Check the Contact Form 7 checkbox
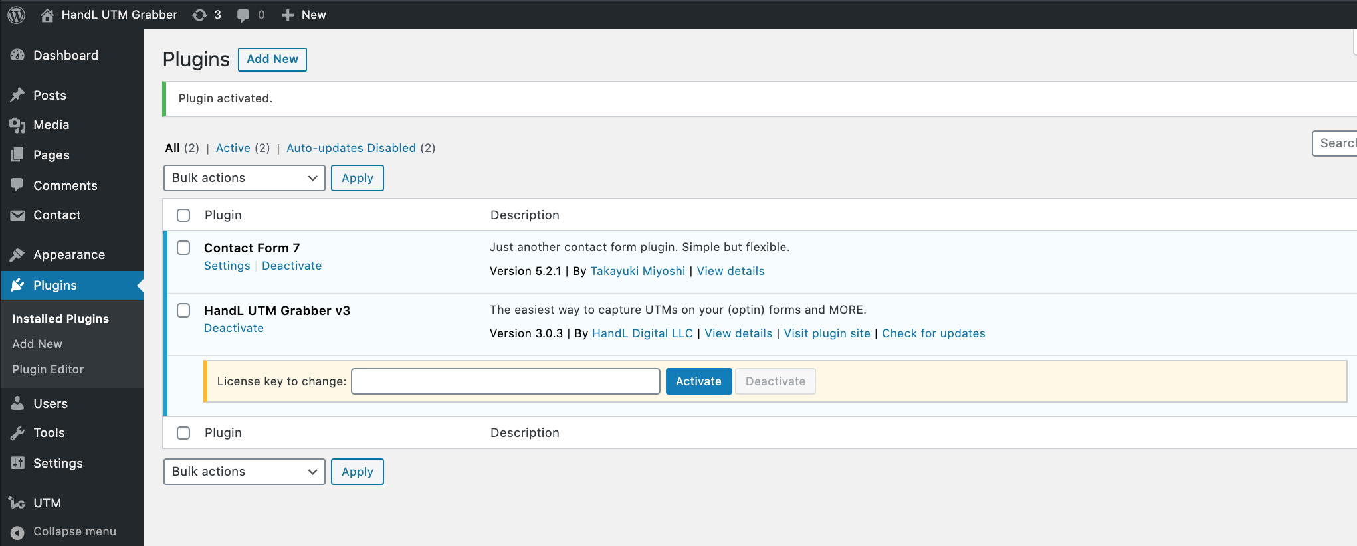 183,248
